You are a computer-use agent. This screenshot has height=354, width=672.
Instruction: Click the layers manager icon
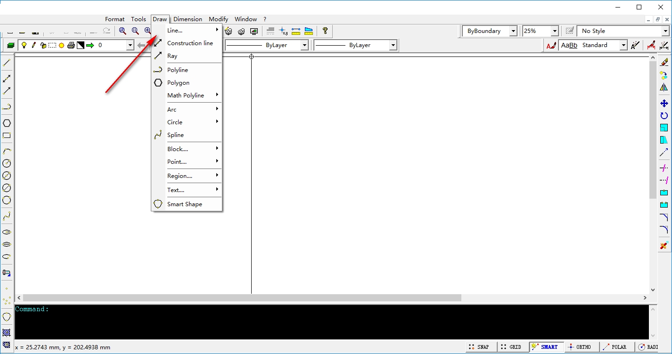10,45
